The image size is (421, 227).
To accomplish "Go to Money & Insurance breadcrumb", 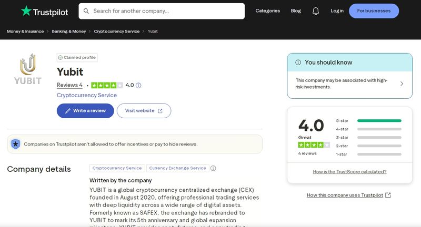I will (x=25, y=32).
